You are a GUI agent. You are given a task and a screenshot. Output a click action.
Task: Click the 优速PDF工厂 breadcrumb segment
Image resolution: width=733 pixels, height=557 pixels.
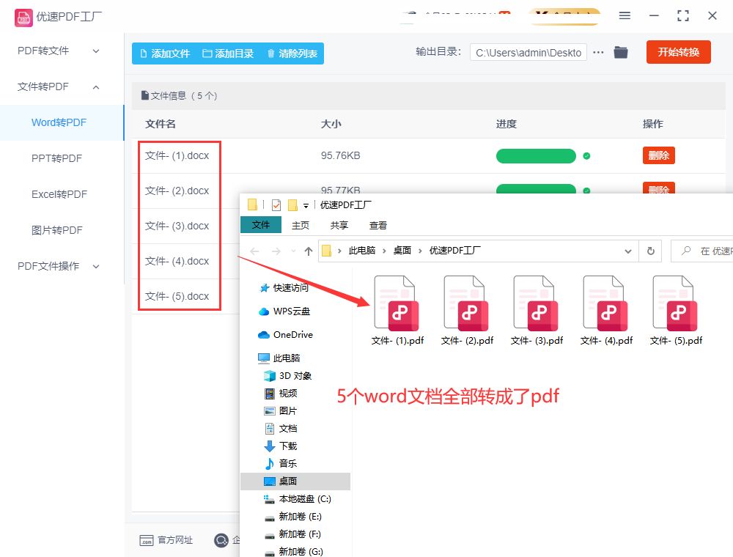(x=455, y=251)
